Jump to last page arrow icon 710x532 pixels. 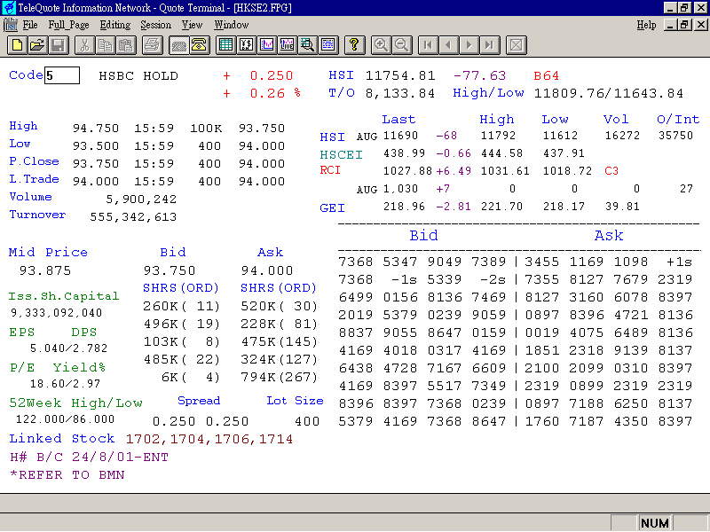[490, 45]
